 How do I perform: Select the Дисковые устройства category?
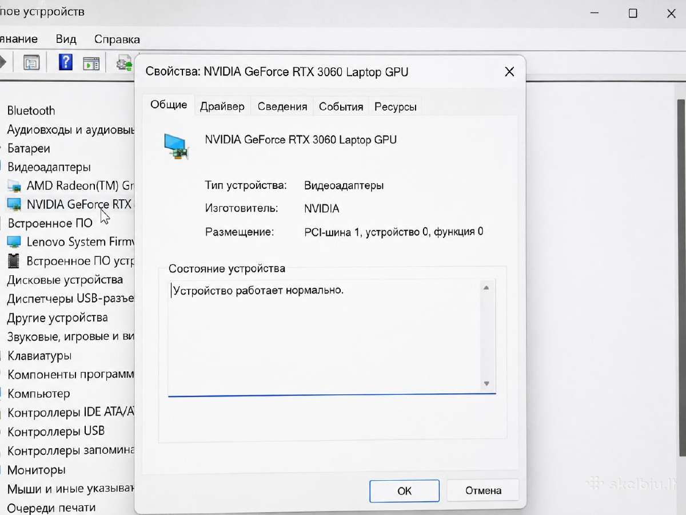coord(65,280)
